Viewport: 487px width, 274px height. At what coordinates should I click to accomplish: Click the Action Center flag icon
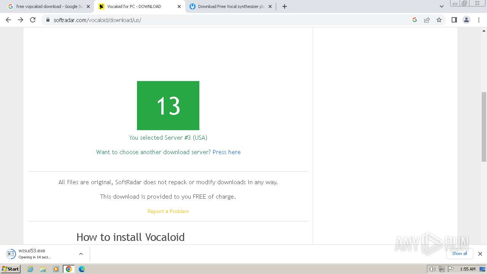coord(450,269)
